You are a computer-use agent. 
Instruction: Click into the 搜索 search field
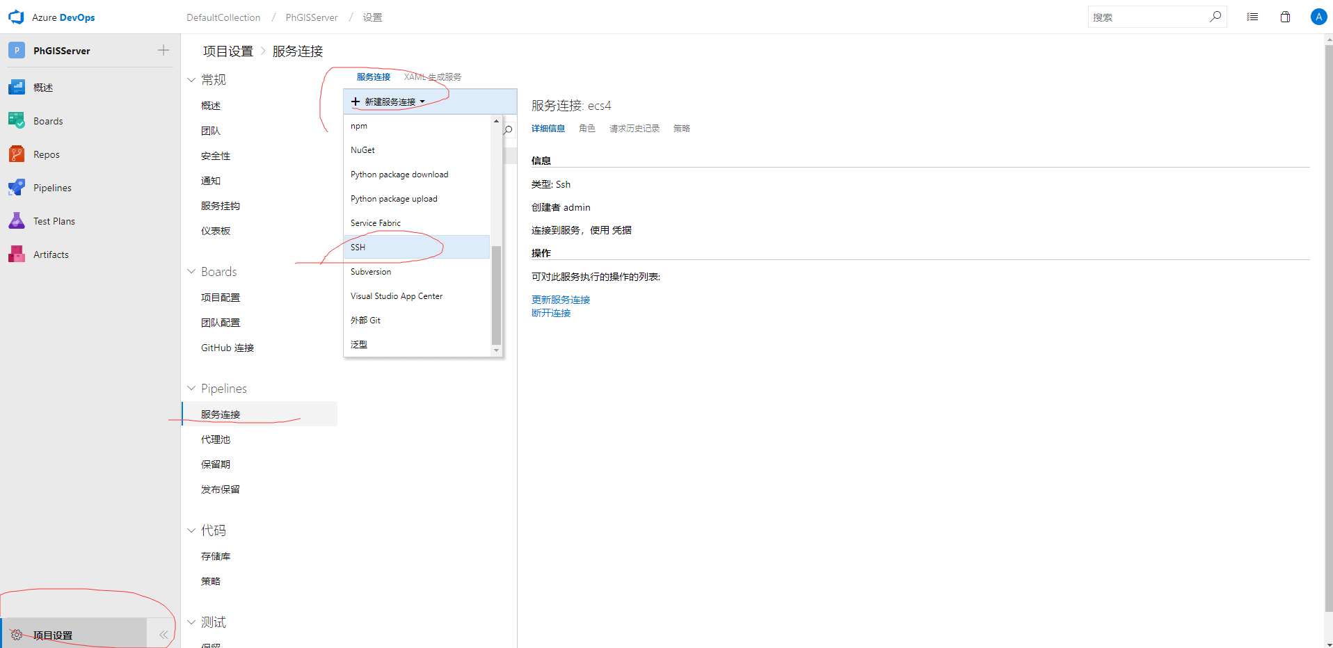1148,17
